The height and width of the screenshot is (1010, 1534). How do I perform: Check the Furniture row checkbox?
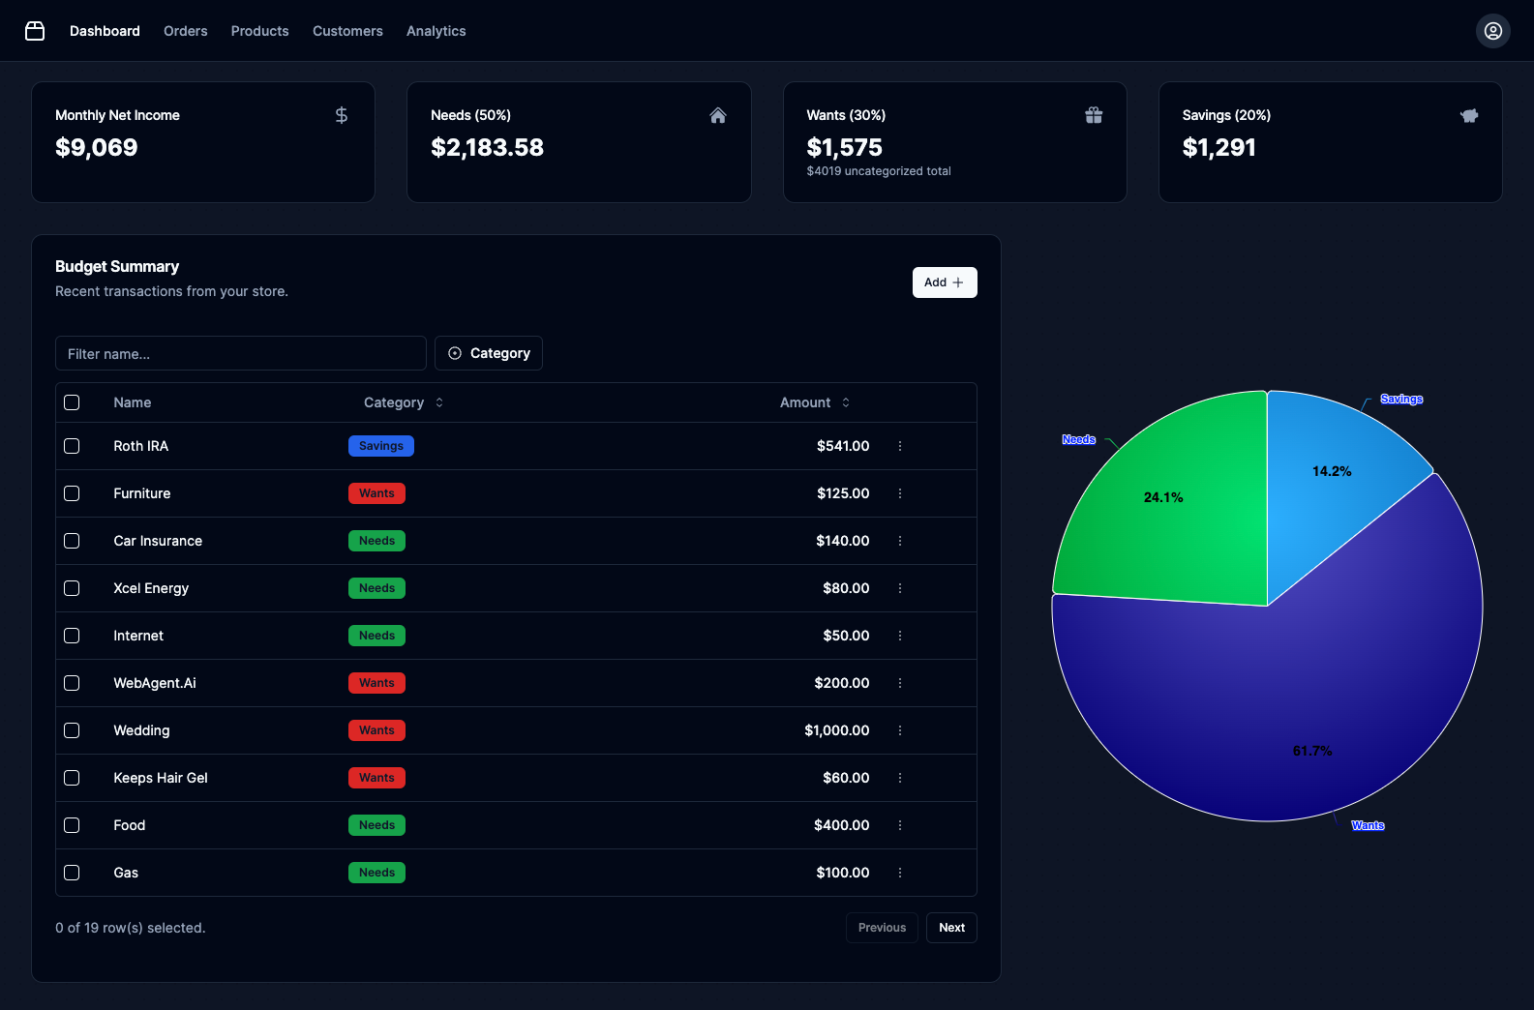click(72, 493)
